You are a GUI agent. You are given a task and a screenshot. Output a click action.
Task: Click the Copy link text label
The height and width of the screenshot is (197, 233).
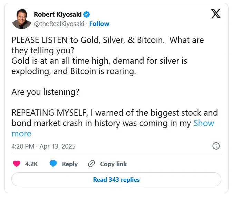(113, 164)
